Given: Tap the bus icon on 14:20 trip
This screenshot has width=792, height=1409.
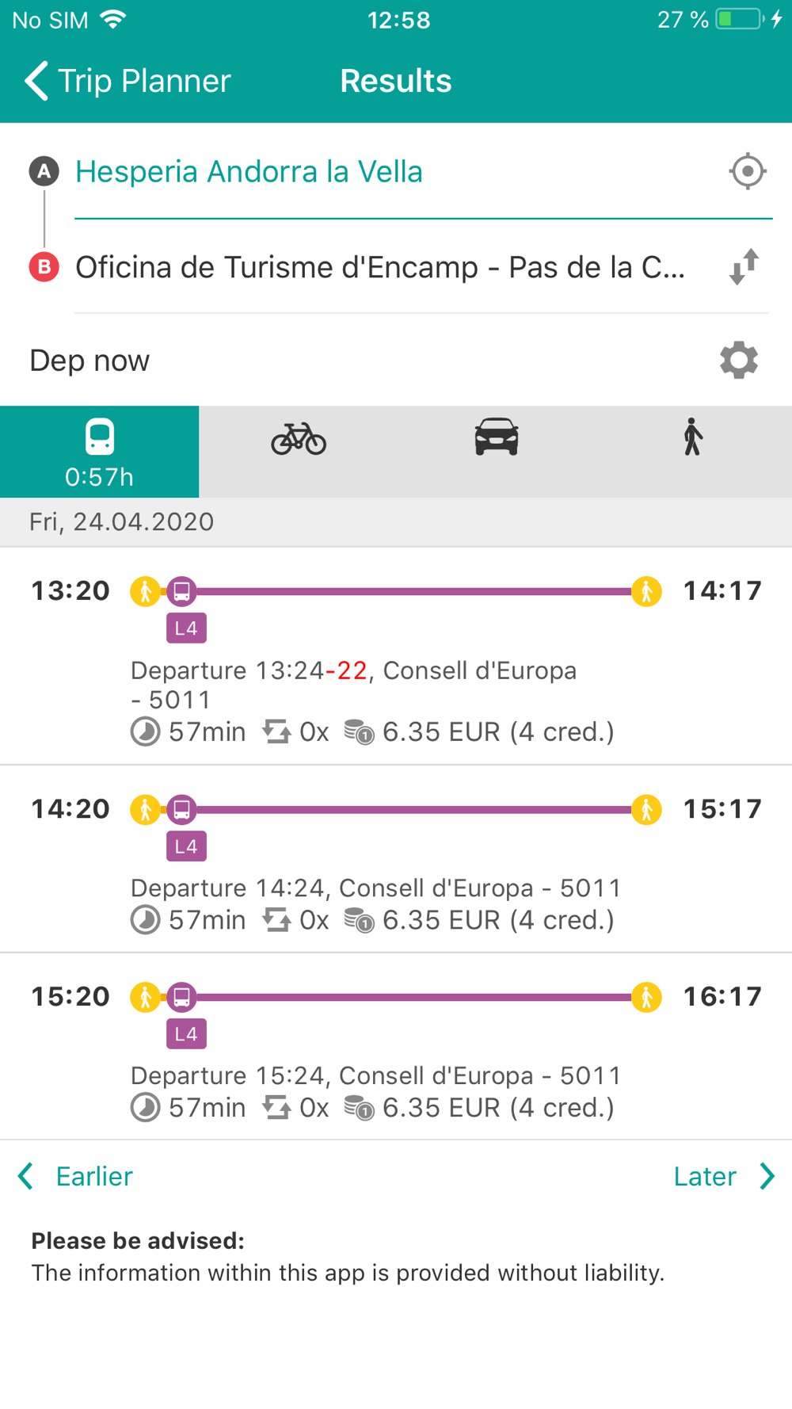Looking at the screenshot, I should [181, 809].
